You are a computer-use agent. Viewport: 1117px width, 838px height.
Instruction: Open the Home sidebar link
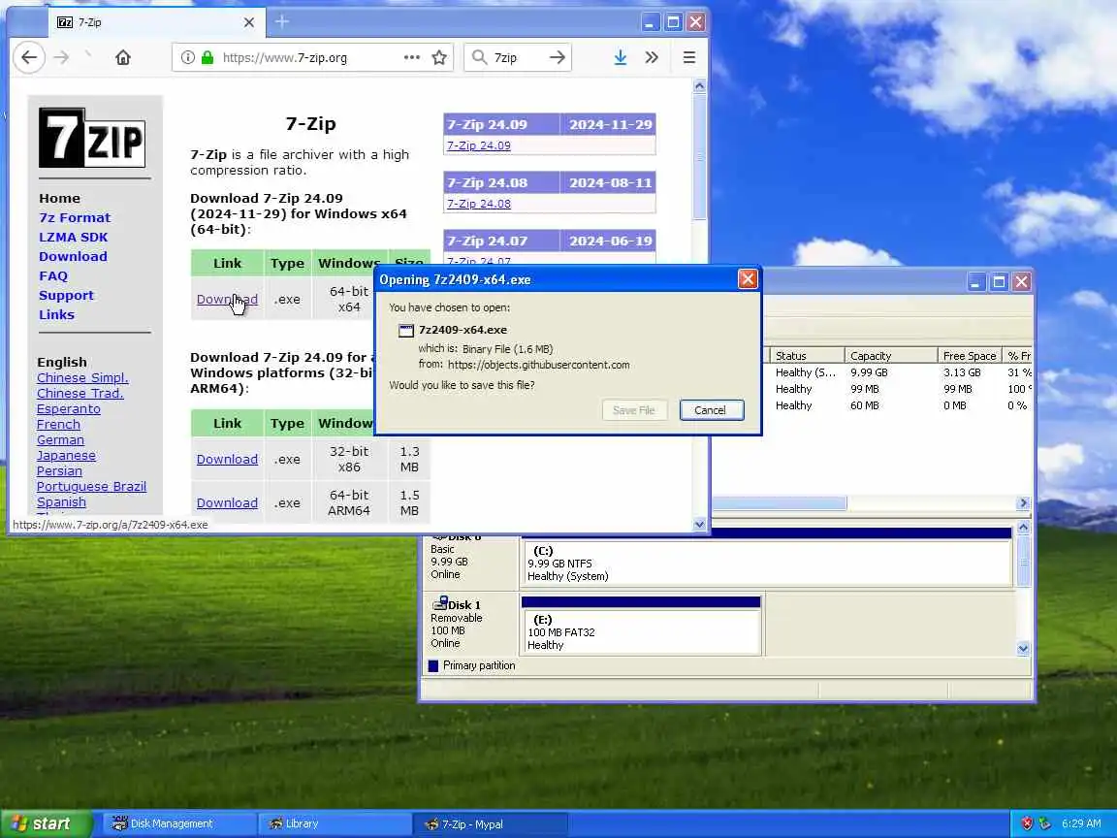coord(60,198)
